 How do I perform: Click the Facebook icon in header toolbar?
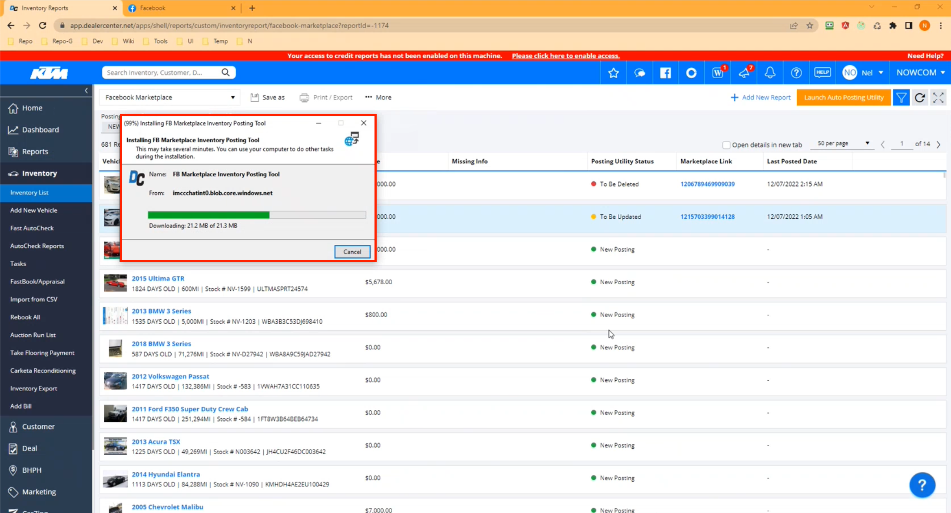click(x=665, y=73)
